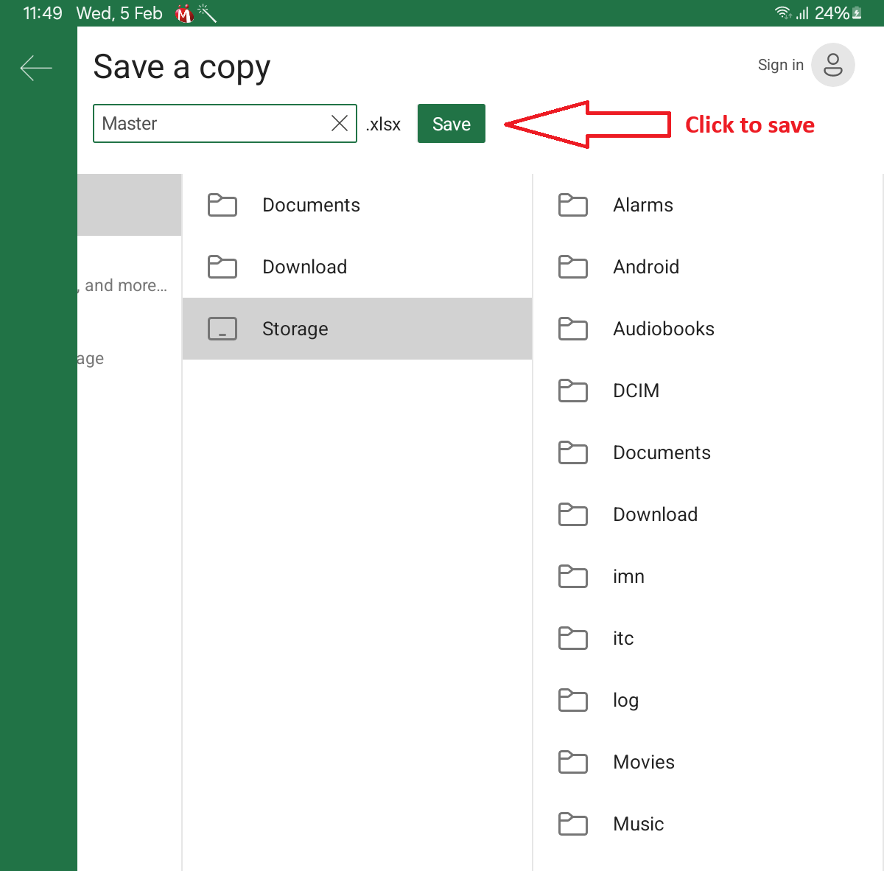The width and height of the screenshot is (884, 871).
Task: Tap the .xlsx file extension label
Action: click(383, 125)
